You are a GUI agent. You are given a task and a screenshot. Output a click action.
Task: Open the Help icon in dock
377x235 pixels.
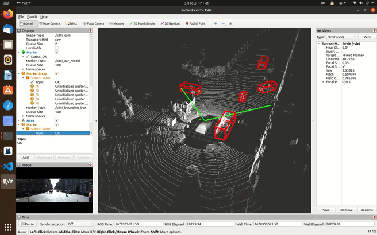(8, 105)
